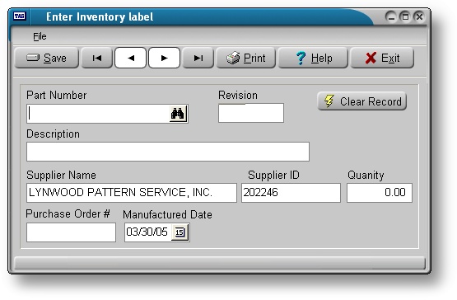Click the Quanity field showing 0.00

[380, 193]
